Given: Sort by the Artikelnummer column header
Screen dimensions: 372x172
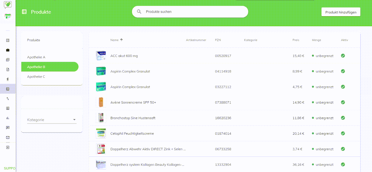Looking at the screenshot, I should pyautogui.click(x=196, y=40).
